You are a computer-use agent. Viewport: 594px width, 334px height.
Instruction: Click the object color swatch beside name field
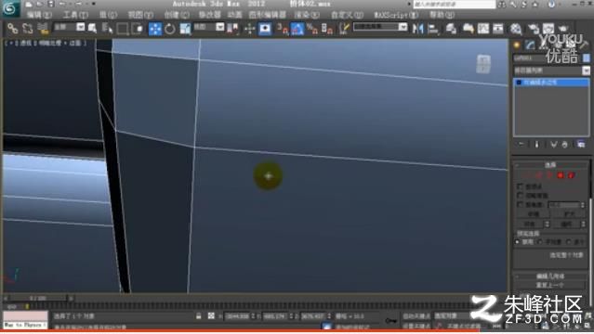click(x=586, y=58)
